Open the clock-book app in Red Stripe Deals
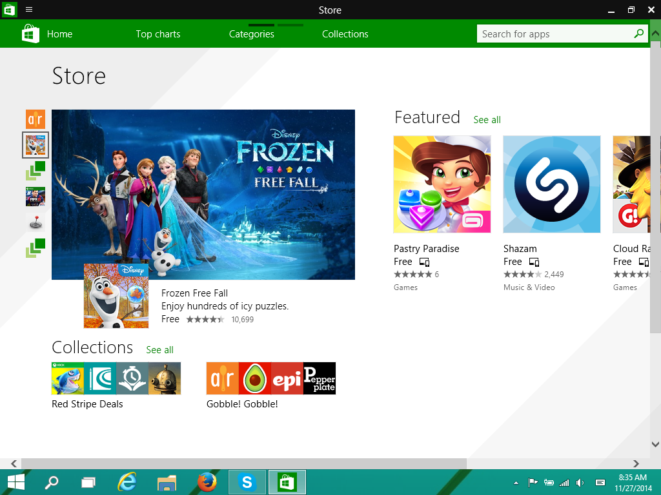Viewport: 661px width, 495px height. (132, 378)
